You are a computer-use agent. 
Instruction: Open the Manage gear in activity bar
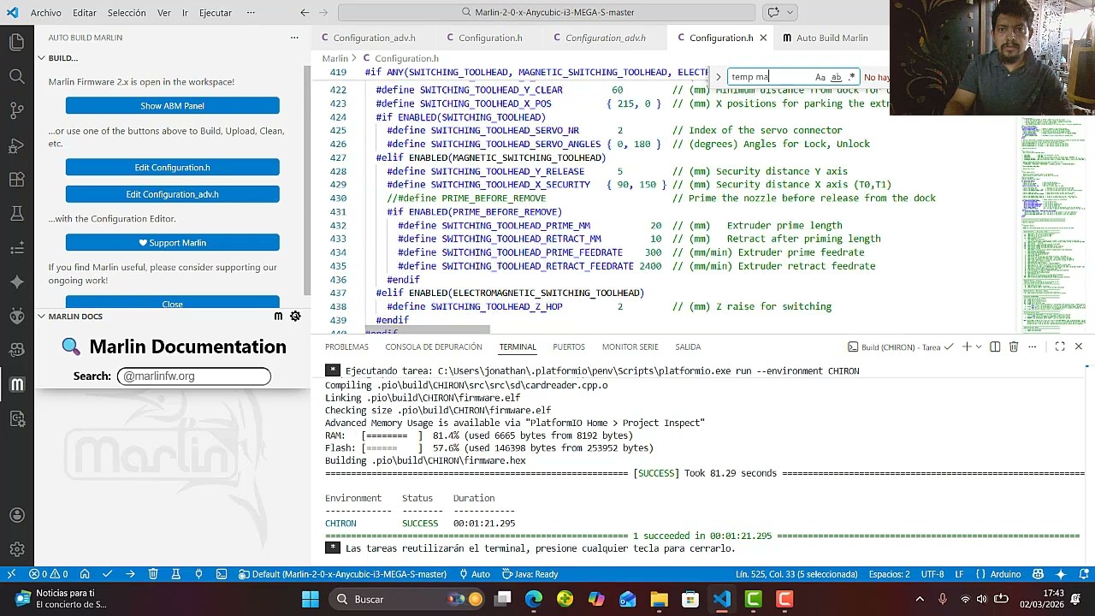(17, 549)
